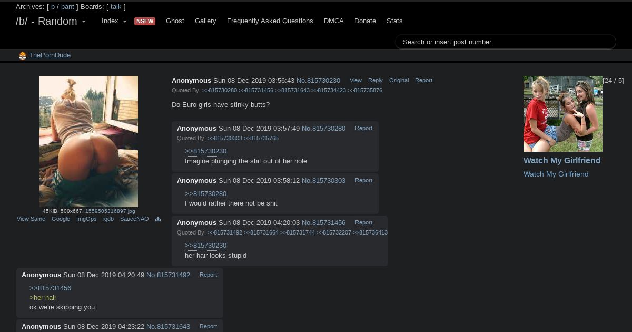The height and width of the screenshot is (332, 632).
Task: Expand the /b/ - Random board dropdown
Action: coord(51,21)
